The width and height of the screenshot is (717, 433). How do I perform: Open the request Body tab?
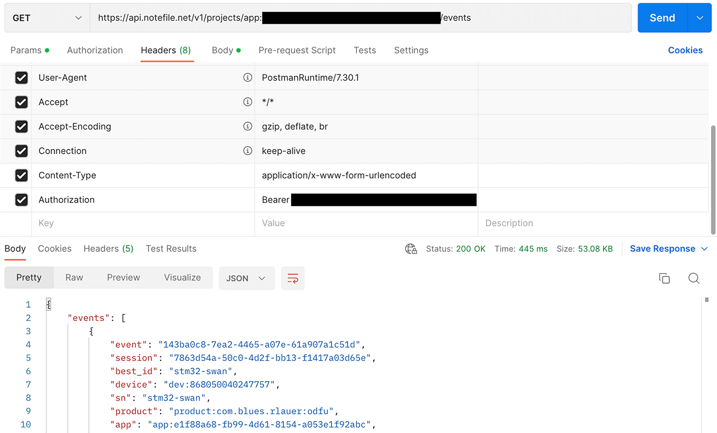point(226,50)
